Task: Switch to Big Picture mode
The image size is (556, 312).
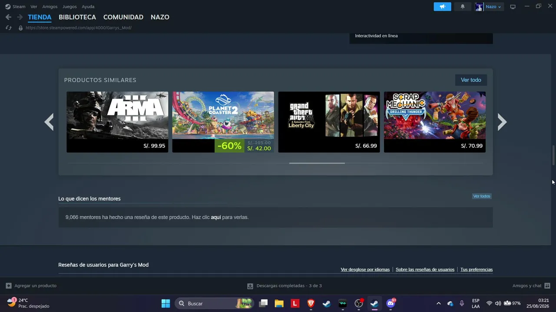Action: click(513, 6)
